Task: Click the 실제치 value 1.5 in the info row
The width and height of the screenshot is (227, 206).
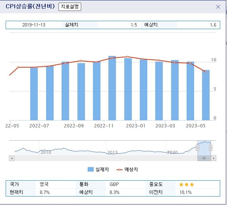Action: tap(134, 25)
